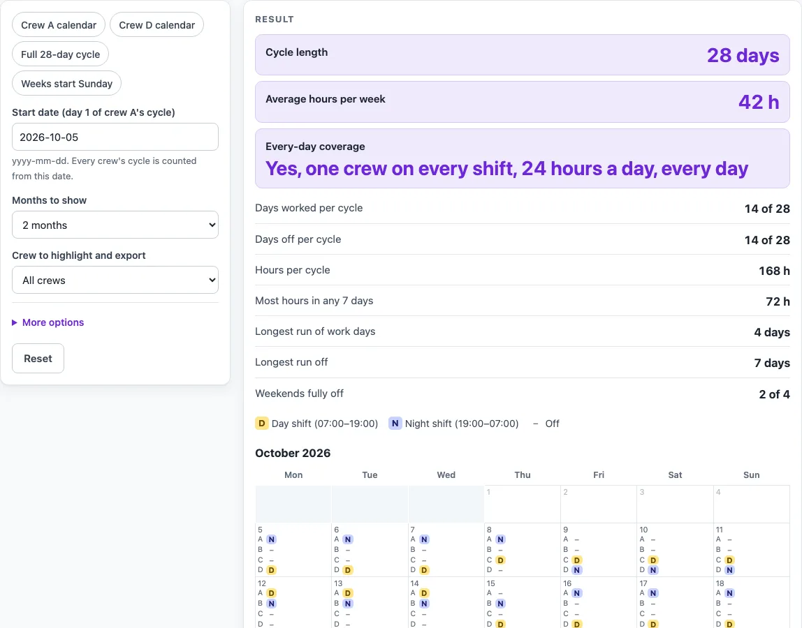This screenshot has height=628, width=802.
Task: Click the October 2026 month heading
Action: 293,453
